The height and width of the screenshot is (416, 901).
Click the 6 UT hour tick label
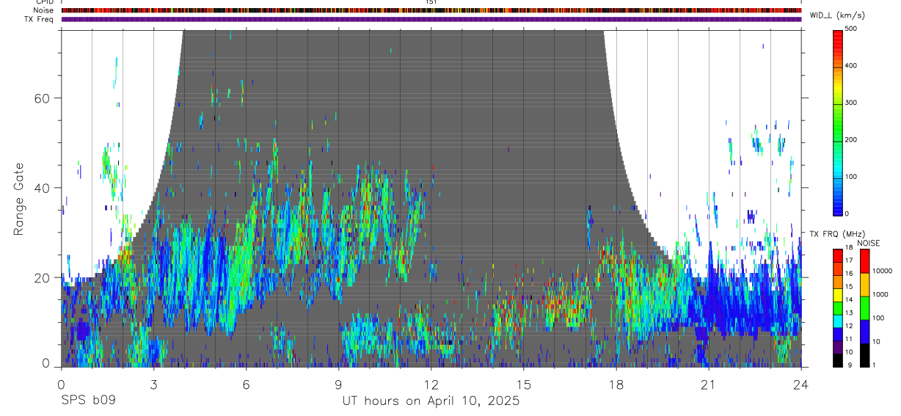pyautogui.click(x=247, y=384)
